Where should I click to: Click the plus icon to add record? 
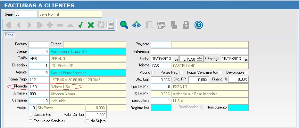pos(50,25)
